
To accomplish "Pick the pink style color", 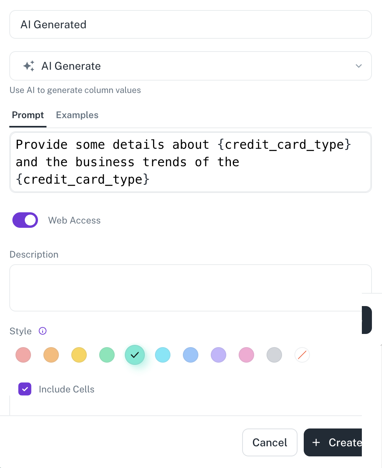I will [246, 355].
